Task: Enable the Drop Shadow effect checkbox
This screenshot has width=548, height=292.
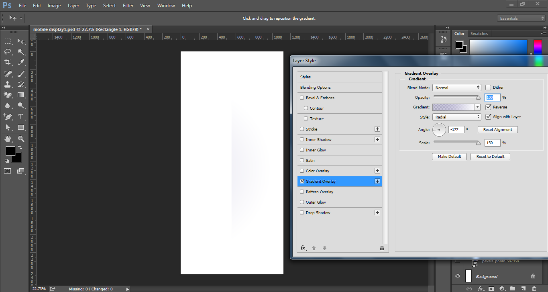Action: point(302,213)
